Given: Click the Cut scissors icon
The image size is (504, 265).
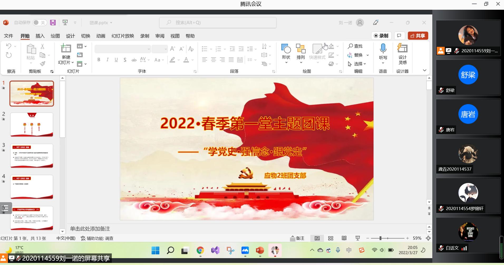Looking at the screenshot, I should [x=42, y=46].
